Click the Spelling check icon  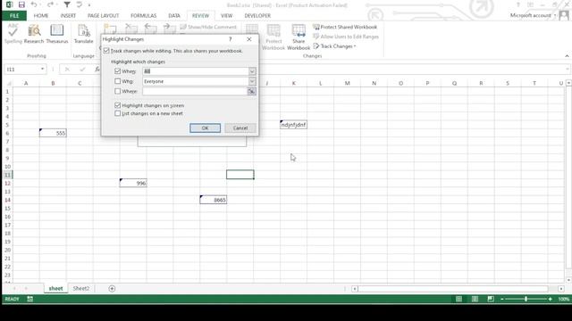(13, 34)
